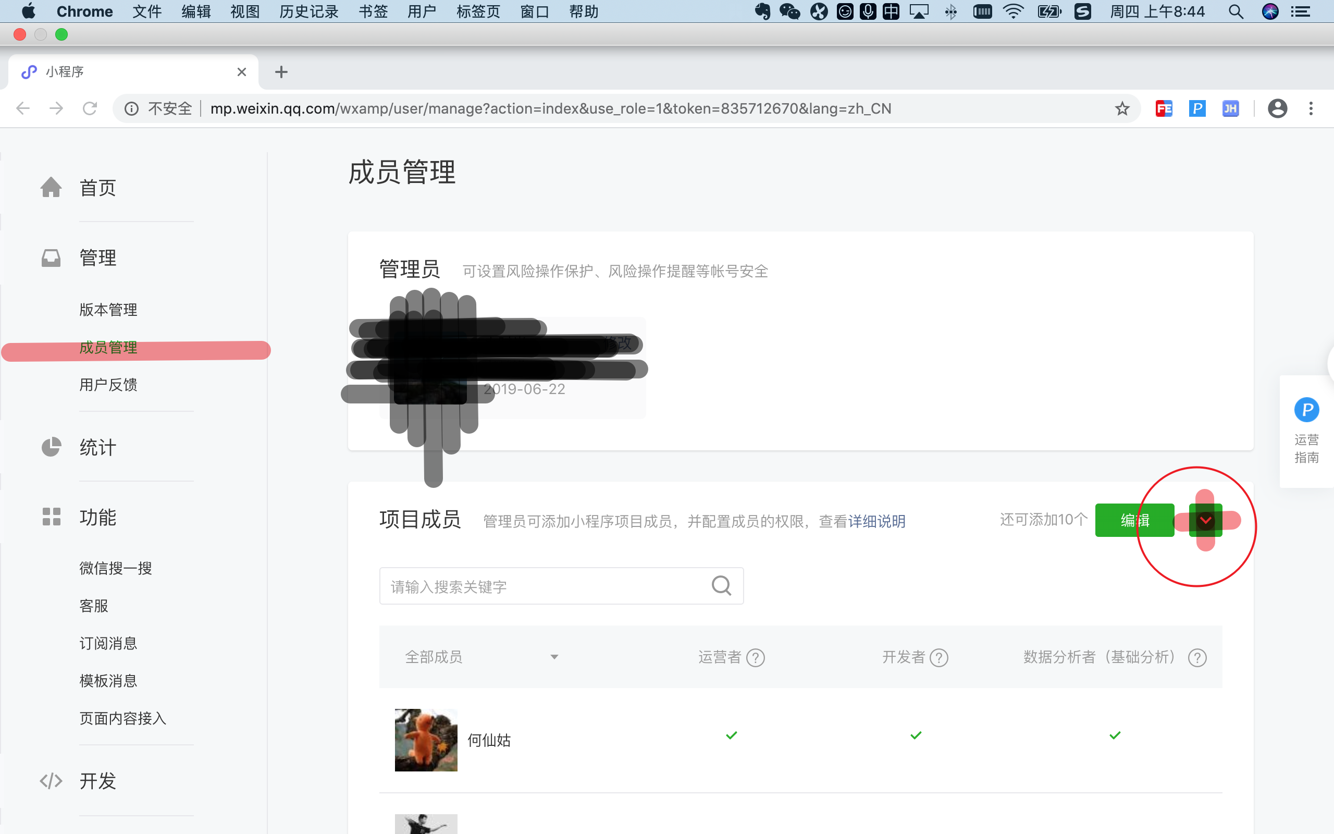Click the help icon next to 运营者
Screen dimensions: 1334x834
pos(755,657)
